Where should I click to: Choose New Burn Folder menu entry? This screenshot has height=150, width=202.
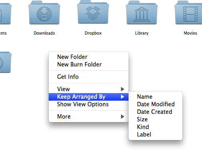[x=89, y=64]
